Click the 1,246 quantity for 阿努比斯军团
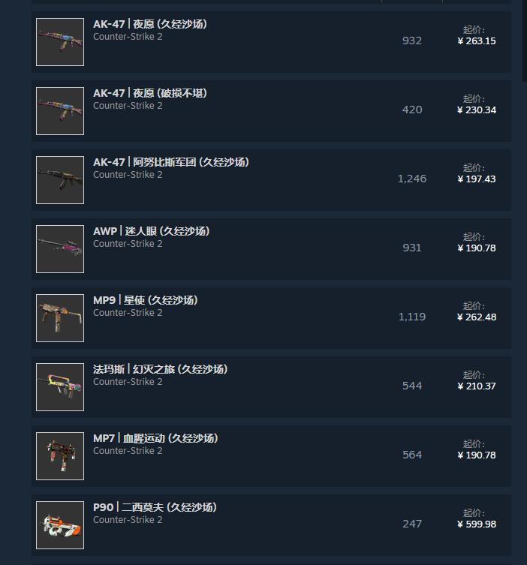The height and width of the screenshot is (565, 527). 412,179
